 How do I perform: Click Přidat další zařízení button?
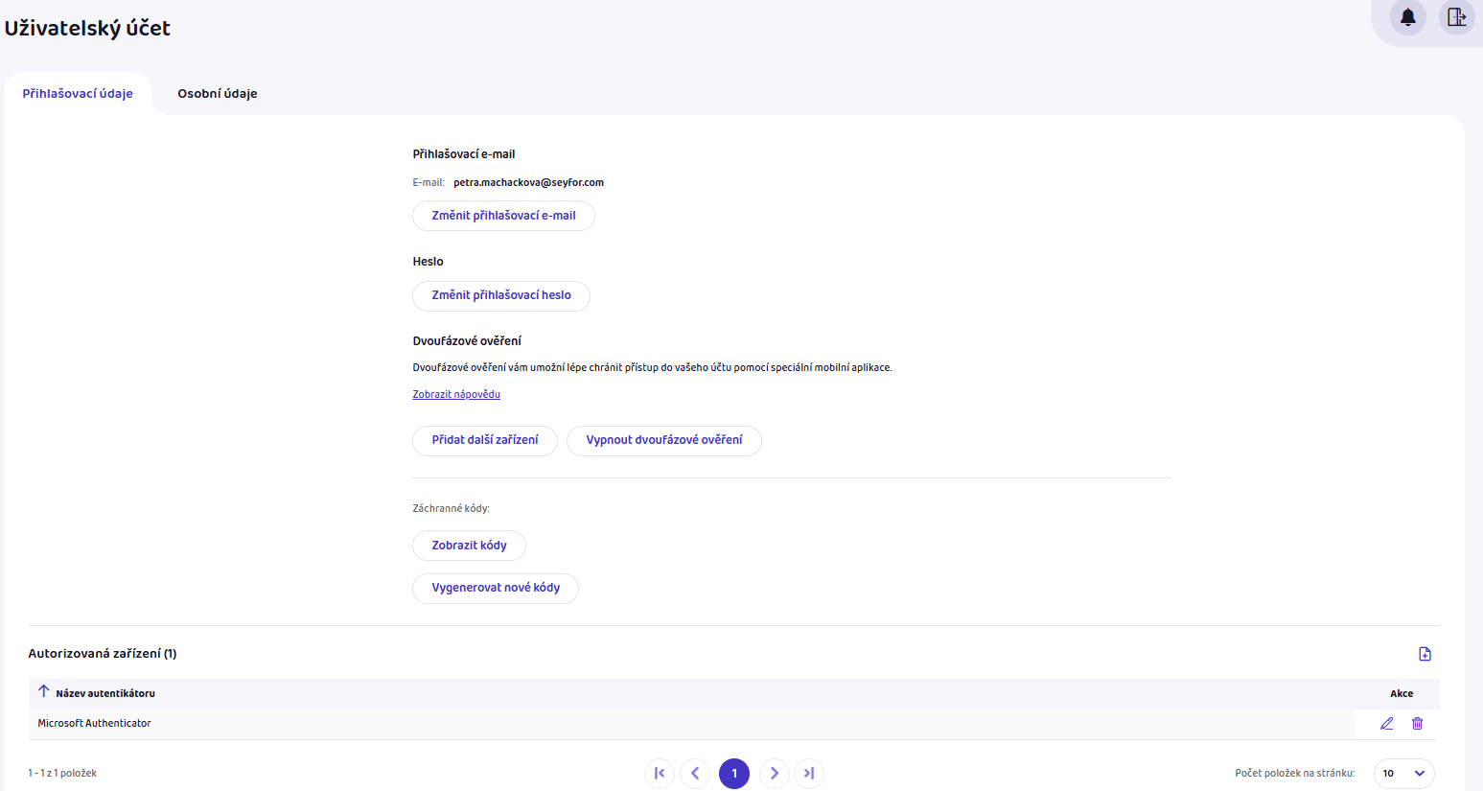pos(484,440)
